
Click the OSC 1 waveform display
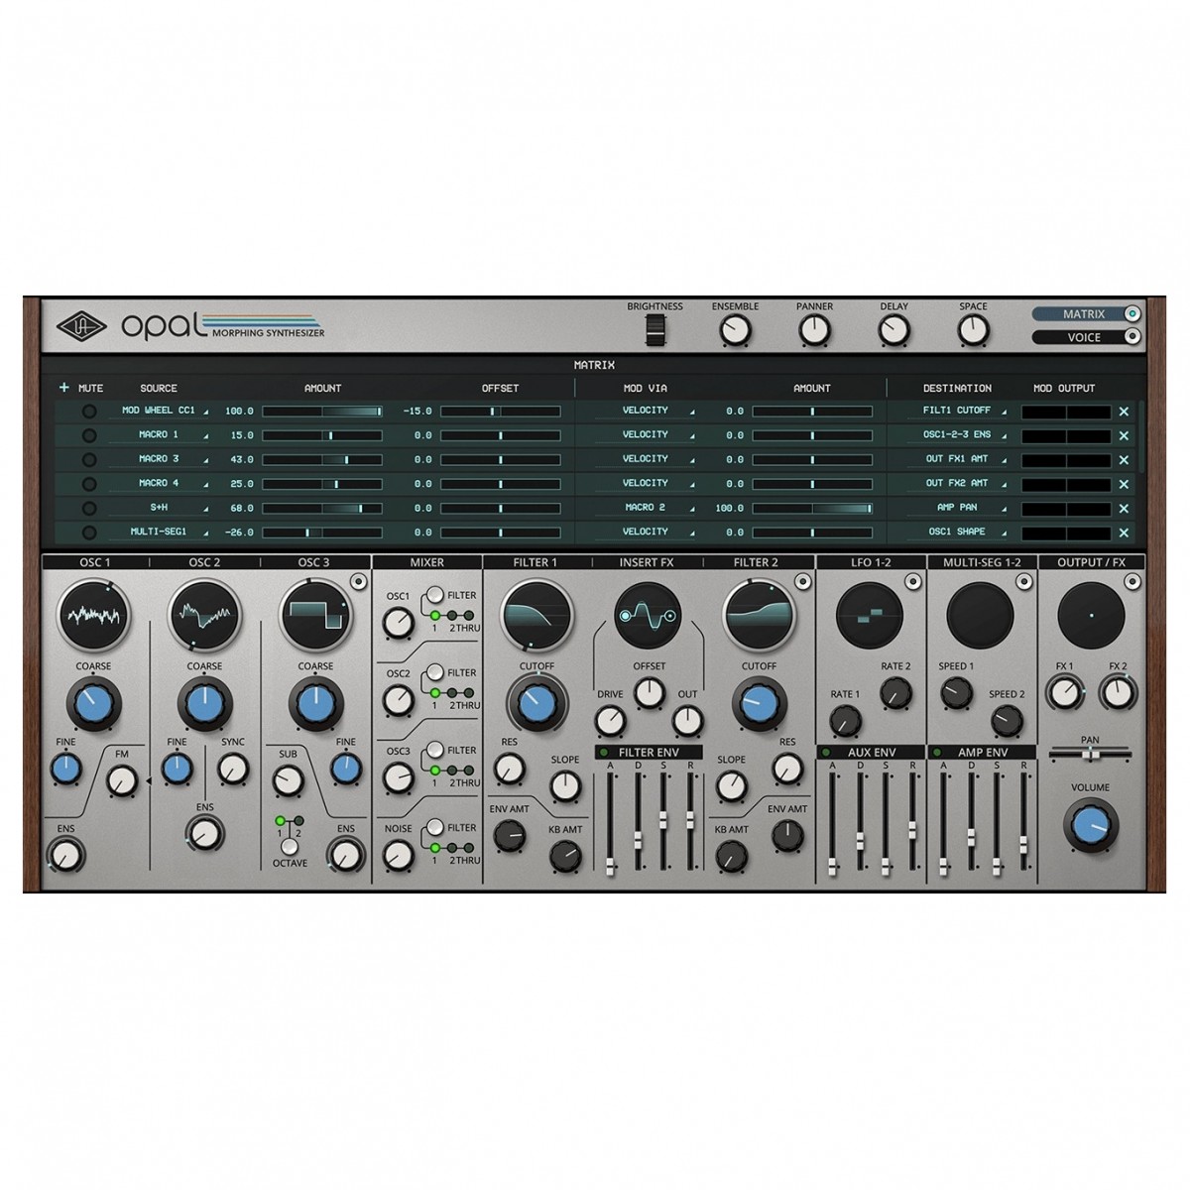point(94,615)
